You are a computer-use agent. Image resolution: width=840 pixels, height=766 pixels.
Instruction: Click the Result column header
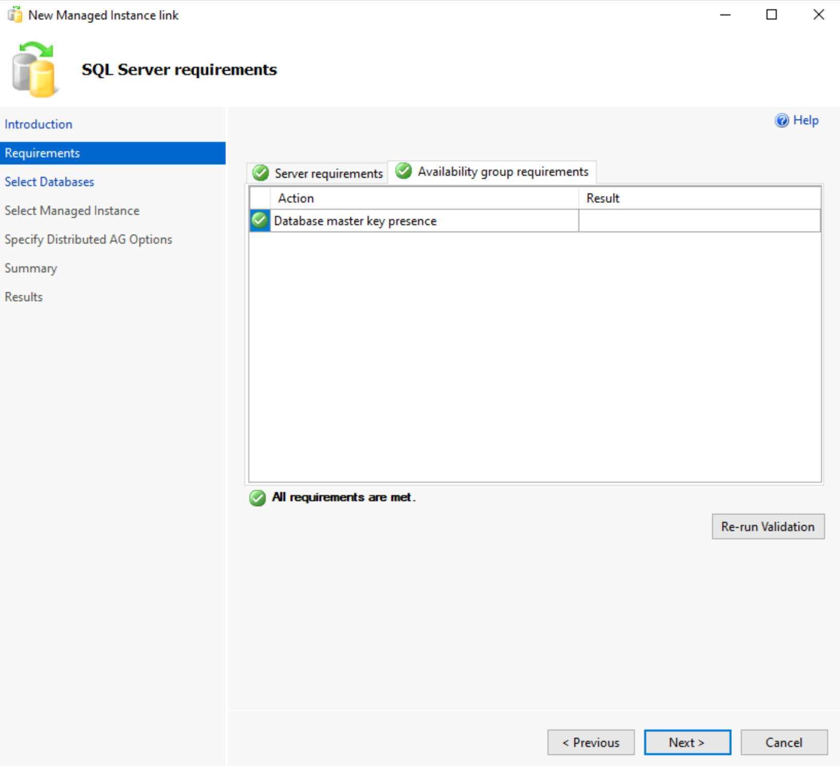pyautogui.click(x=602, y=198)
